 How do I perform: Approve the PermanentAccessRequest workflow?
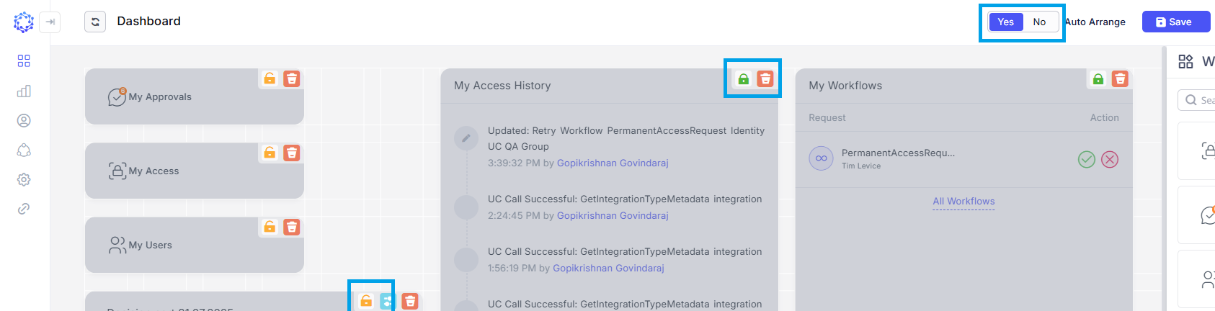click(1086, 159)
